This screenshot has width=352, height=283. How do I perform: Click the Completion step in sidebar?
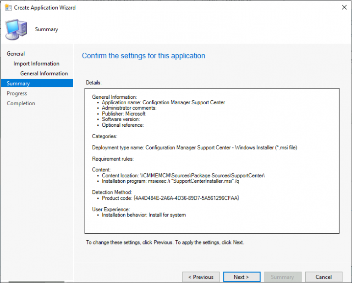[21, 103]
